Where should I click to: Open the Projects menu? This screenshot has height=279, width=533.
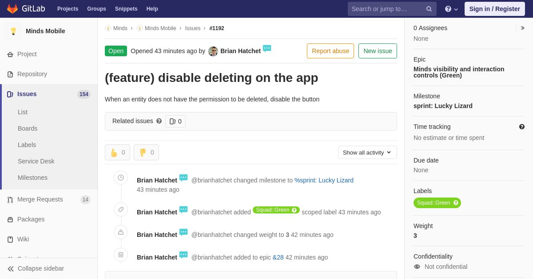68,9
